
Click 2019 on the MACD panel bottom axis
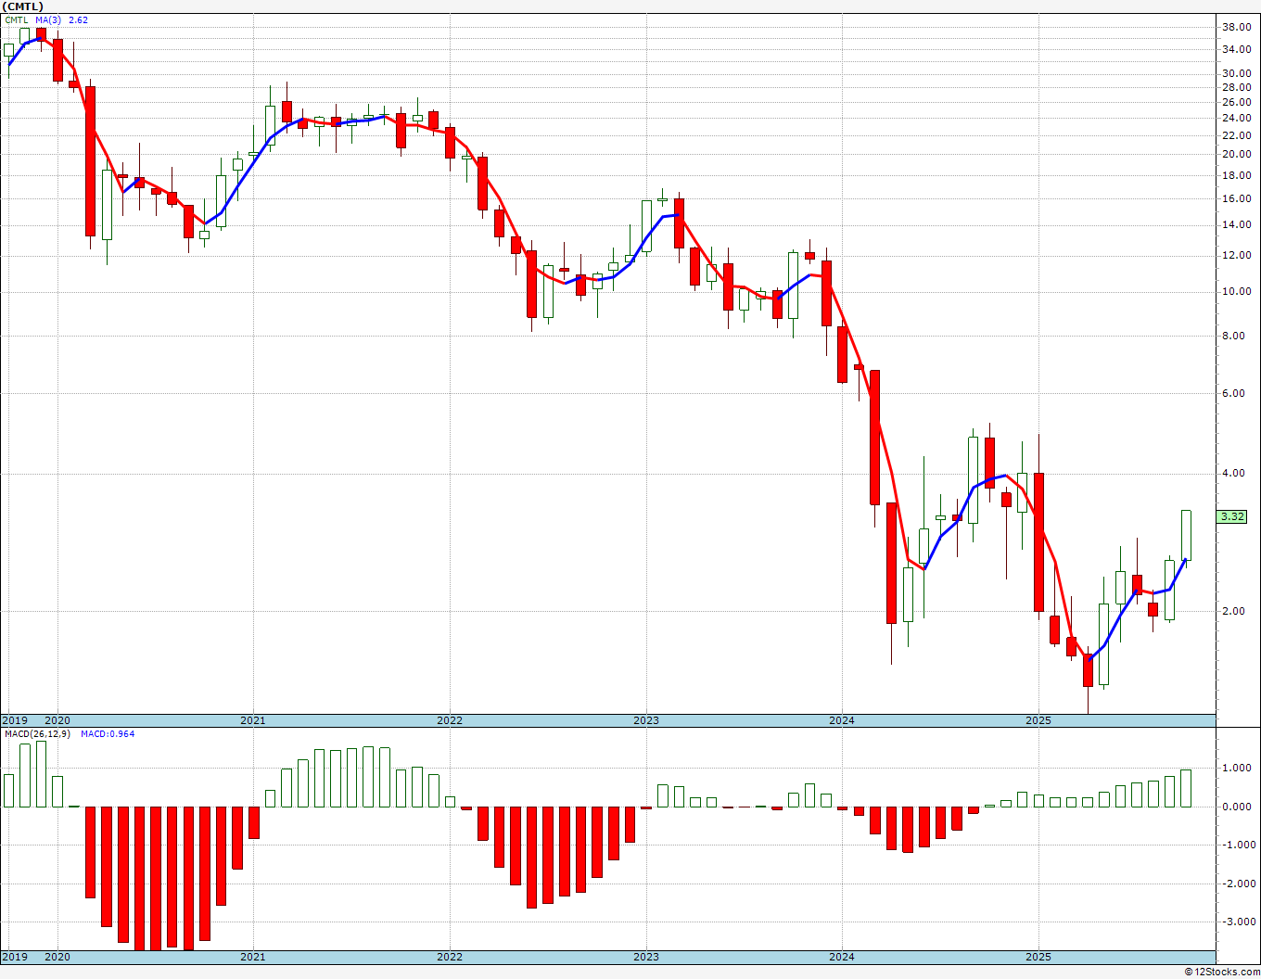point(15,957)
